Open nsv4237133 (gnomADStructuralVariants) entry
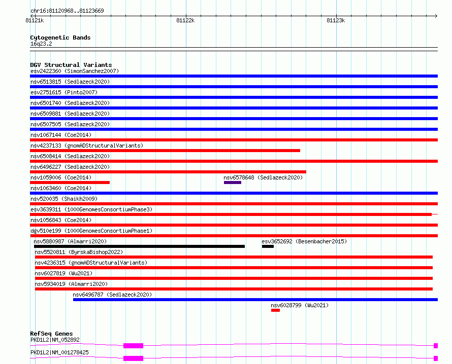Viewport: 452px width, 364px height. point(87,145)
